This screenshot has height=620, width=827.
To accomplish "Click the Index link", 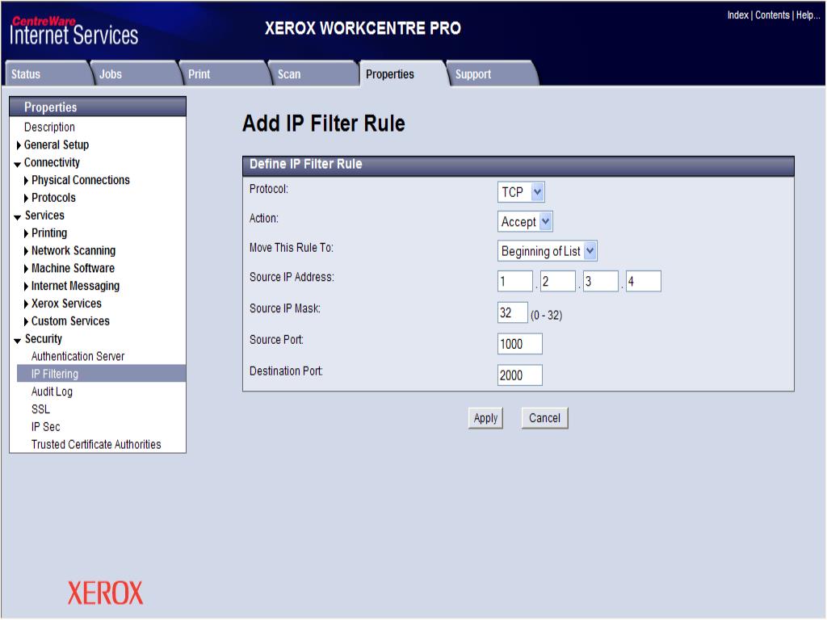I will pyautogui.click(x=738, y=15).
